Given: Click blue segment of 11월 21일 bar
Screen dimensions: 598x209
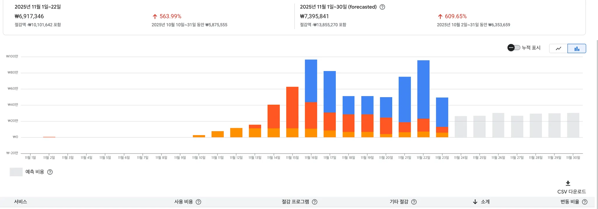Looking at the screenshot, I should tap(405, 100).
